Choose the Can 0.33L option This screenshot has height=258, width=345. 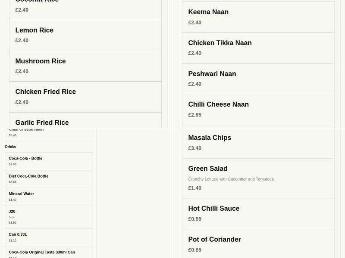[49, 237]
